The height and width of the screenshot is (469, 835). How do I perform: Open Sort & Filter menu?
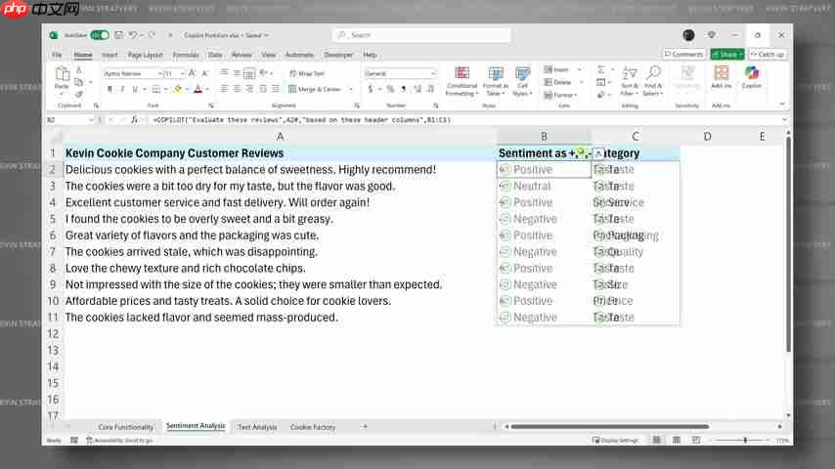(x=630, y=81)
